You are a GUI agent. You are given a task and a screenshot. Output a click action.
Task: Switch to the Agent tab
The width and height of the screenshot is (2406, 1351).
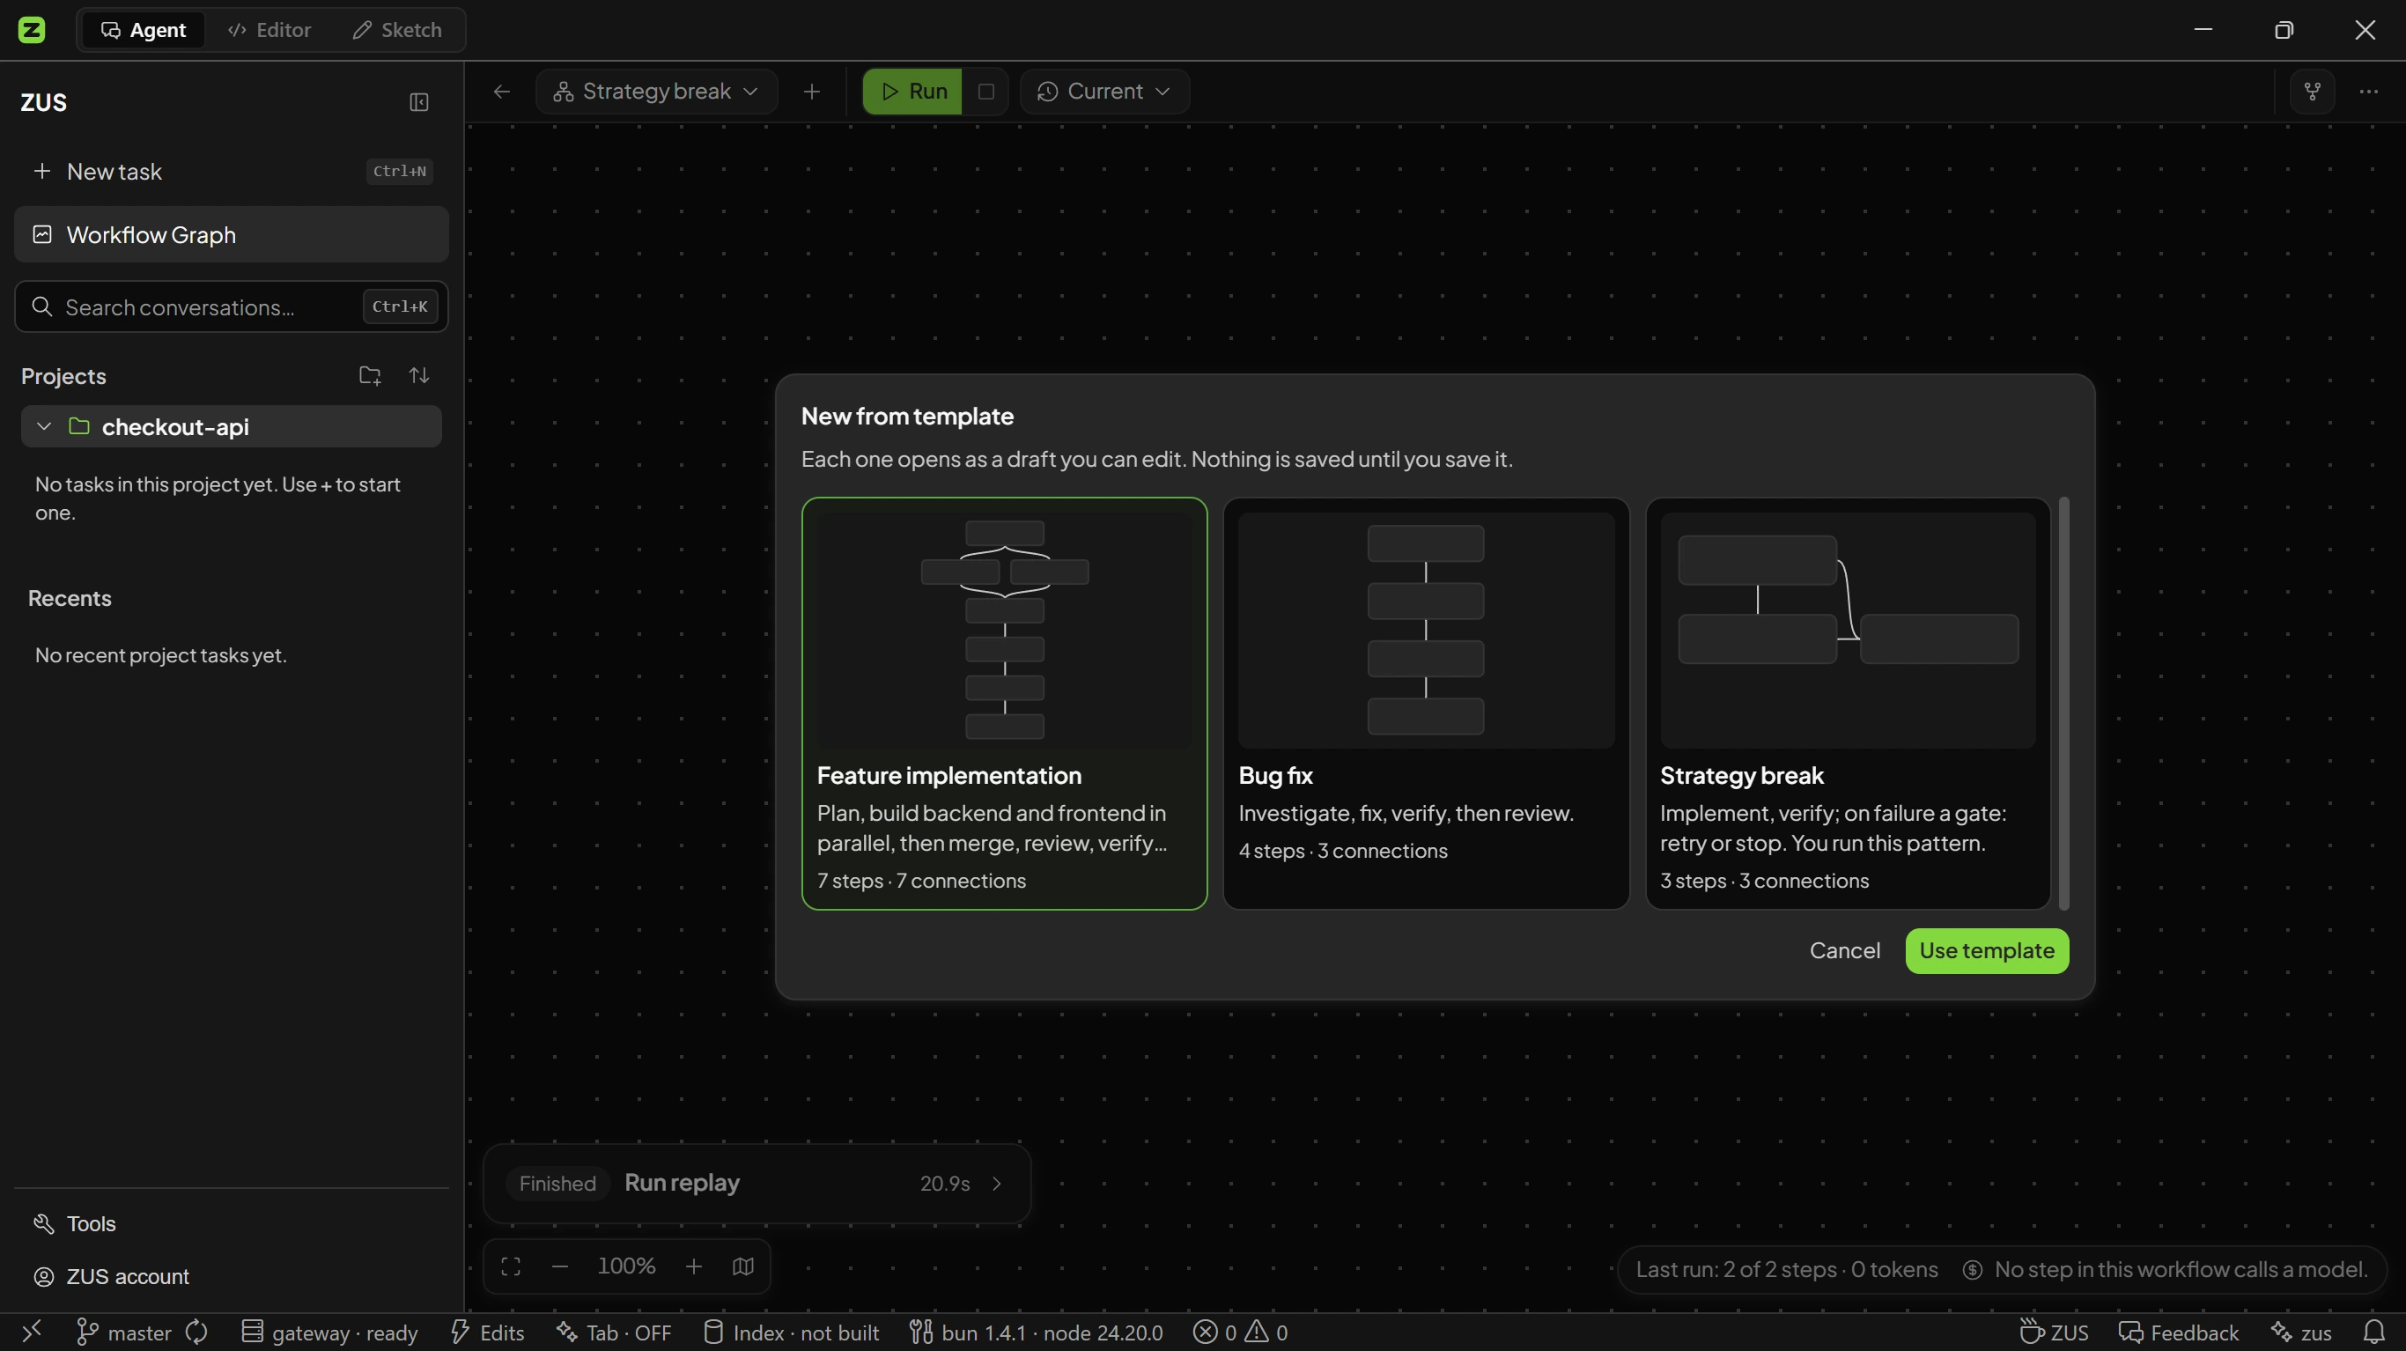coord(143,30)
